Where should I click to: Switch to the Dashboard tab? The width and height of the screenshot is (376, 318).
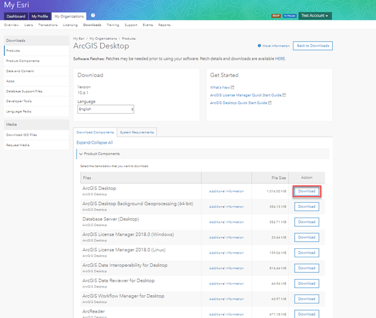point(16,16)
